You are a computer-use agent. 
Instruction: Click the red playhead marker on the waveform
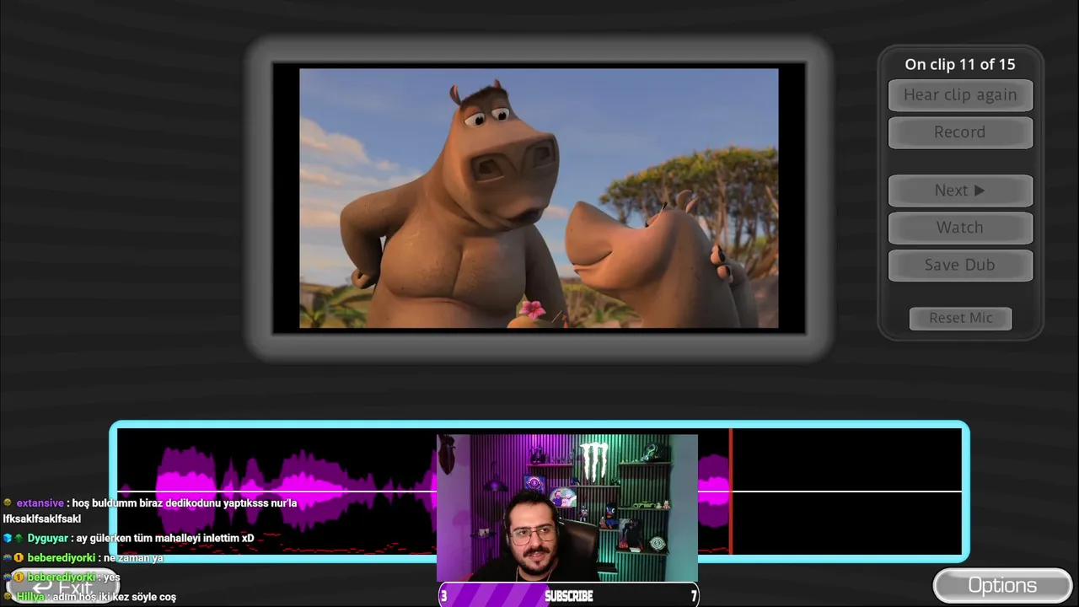click(x=731, y=492)
